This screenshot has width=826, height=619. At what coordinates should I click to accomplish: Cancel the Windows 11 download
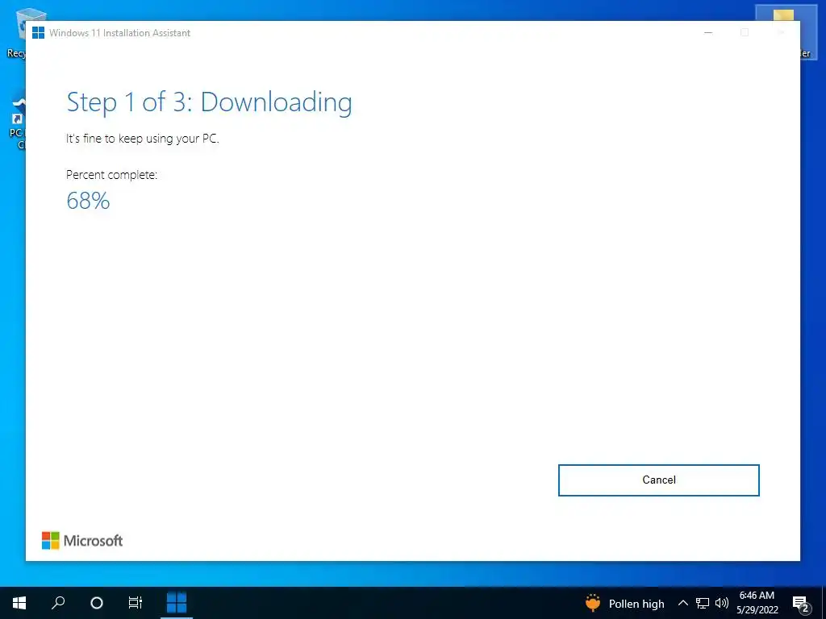[x=658, y=480]
